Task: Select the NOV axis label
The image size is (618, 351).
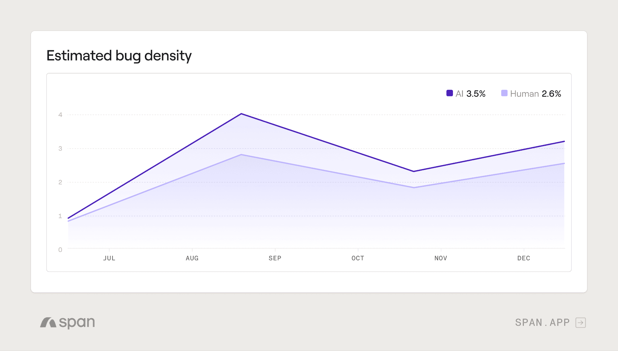Action: tap(441, 258)
